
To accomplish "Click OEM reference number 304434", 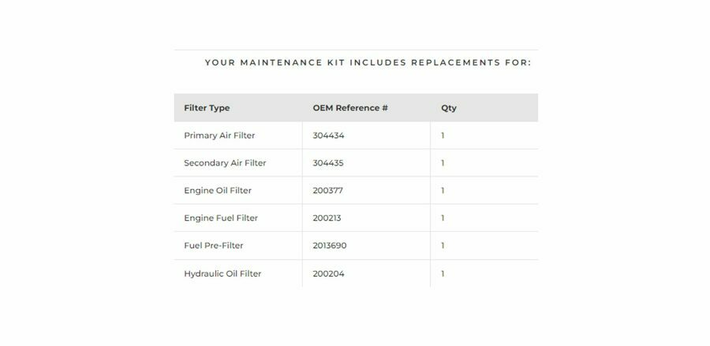I will (x=329, y=136).
